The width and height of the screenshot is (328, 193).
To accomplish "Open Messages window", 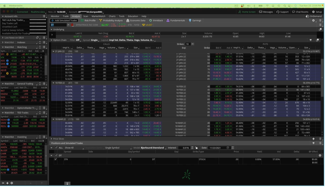I will [x=266, y=12].
